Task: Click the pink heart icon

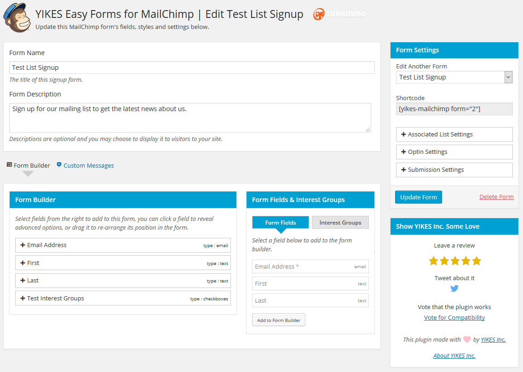Action: [467, 339]
